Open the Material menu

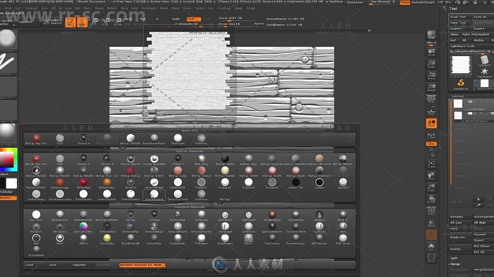(112, 8)
